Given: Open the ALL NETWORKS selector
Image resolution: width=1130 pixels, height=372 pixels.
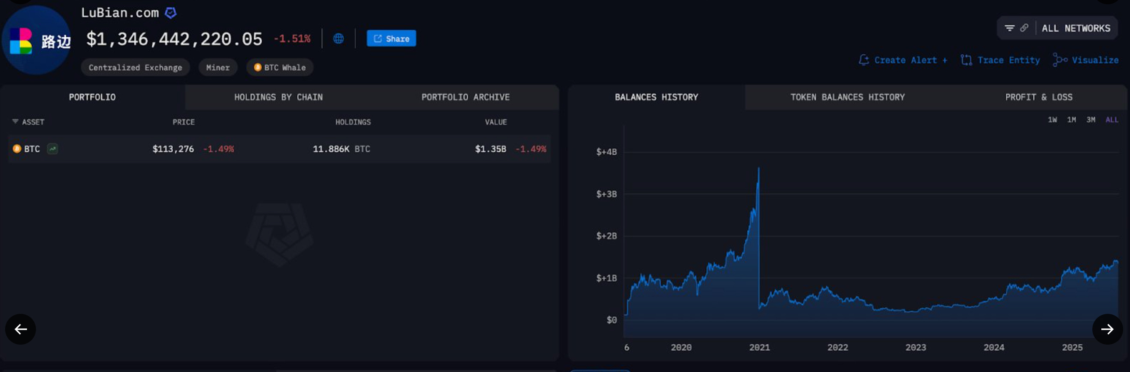Looking at the screenshot, I should click(x=1076, y=28).
